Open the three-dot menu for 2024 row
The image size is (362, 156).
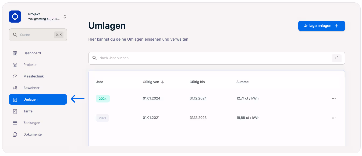[334, 99]
